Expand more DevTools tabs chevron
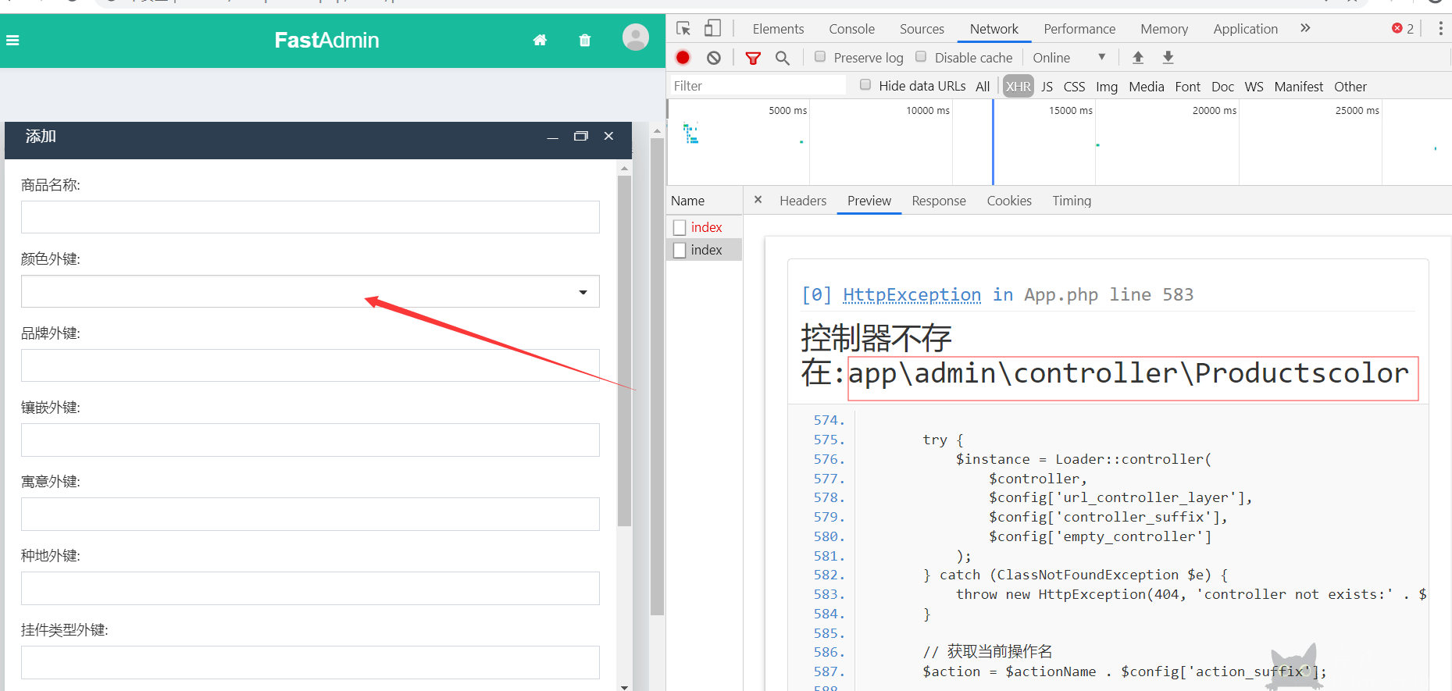This screenshot has height=691, width=1452. tap(1305, 29)
